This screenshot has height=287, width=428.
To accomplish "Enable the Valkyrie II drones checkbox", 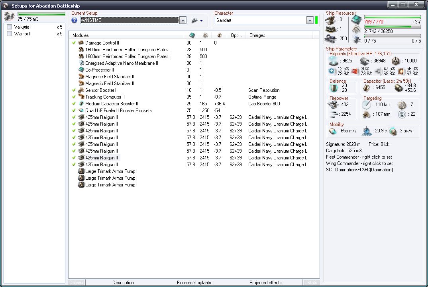I will click(x=9, y=27).
